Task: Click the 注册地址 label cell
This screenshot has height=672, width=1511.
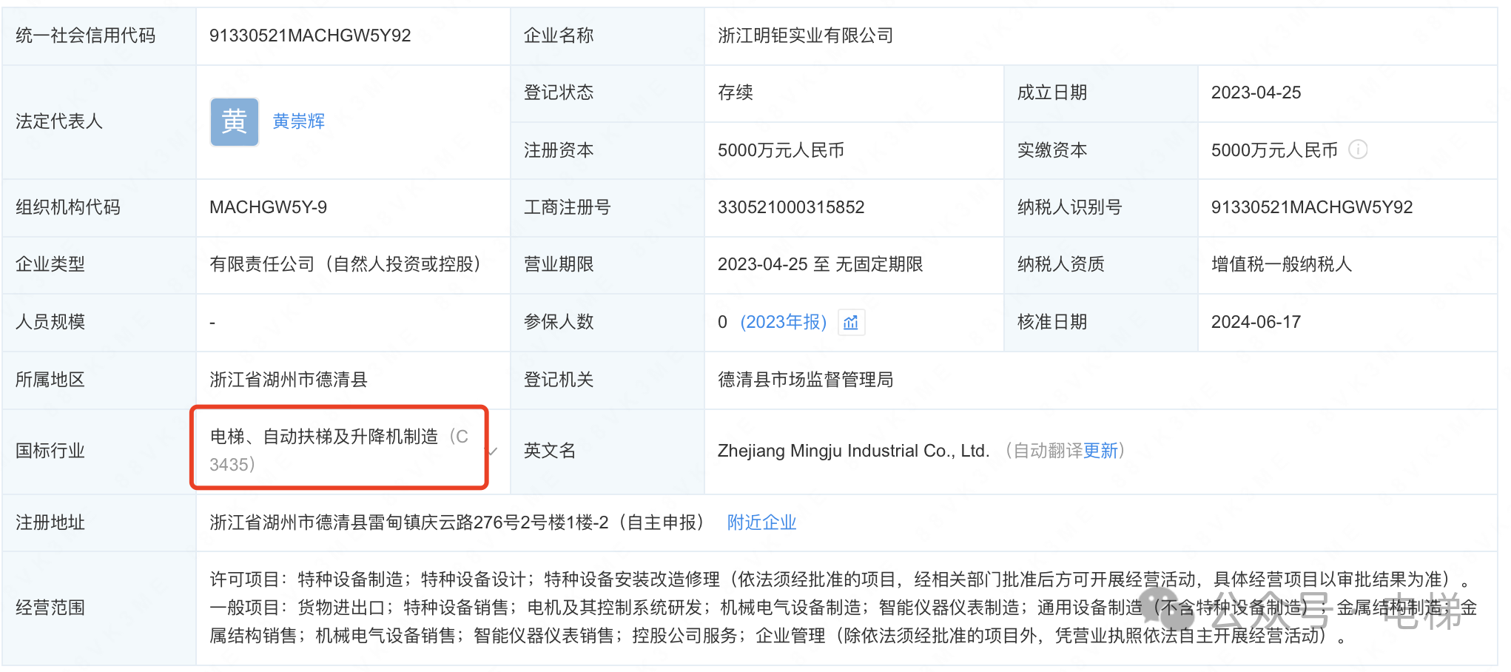Action: click(x=99, y=523)
